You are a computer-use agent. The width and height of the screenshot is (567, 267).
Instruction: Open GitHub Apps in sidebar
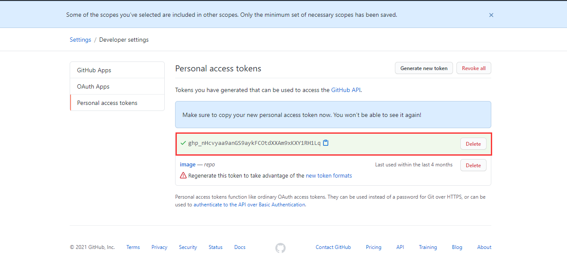(117, 70)
